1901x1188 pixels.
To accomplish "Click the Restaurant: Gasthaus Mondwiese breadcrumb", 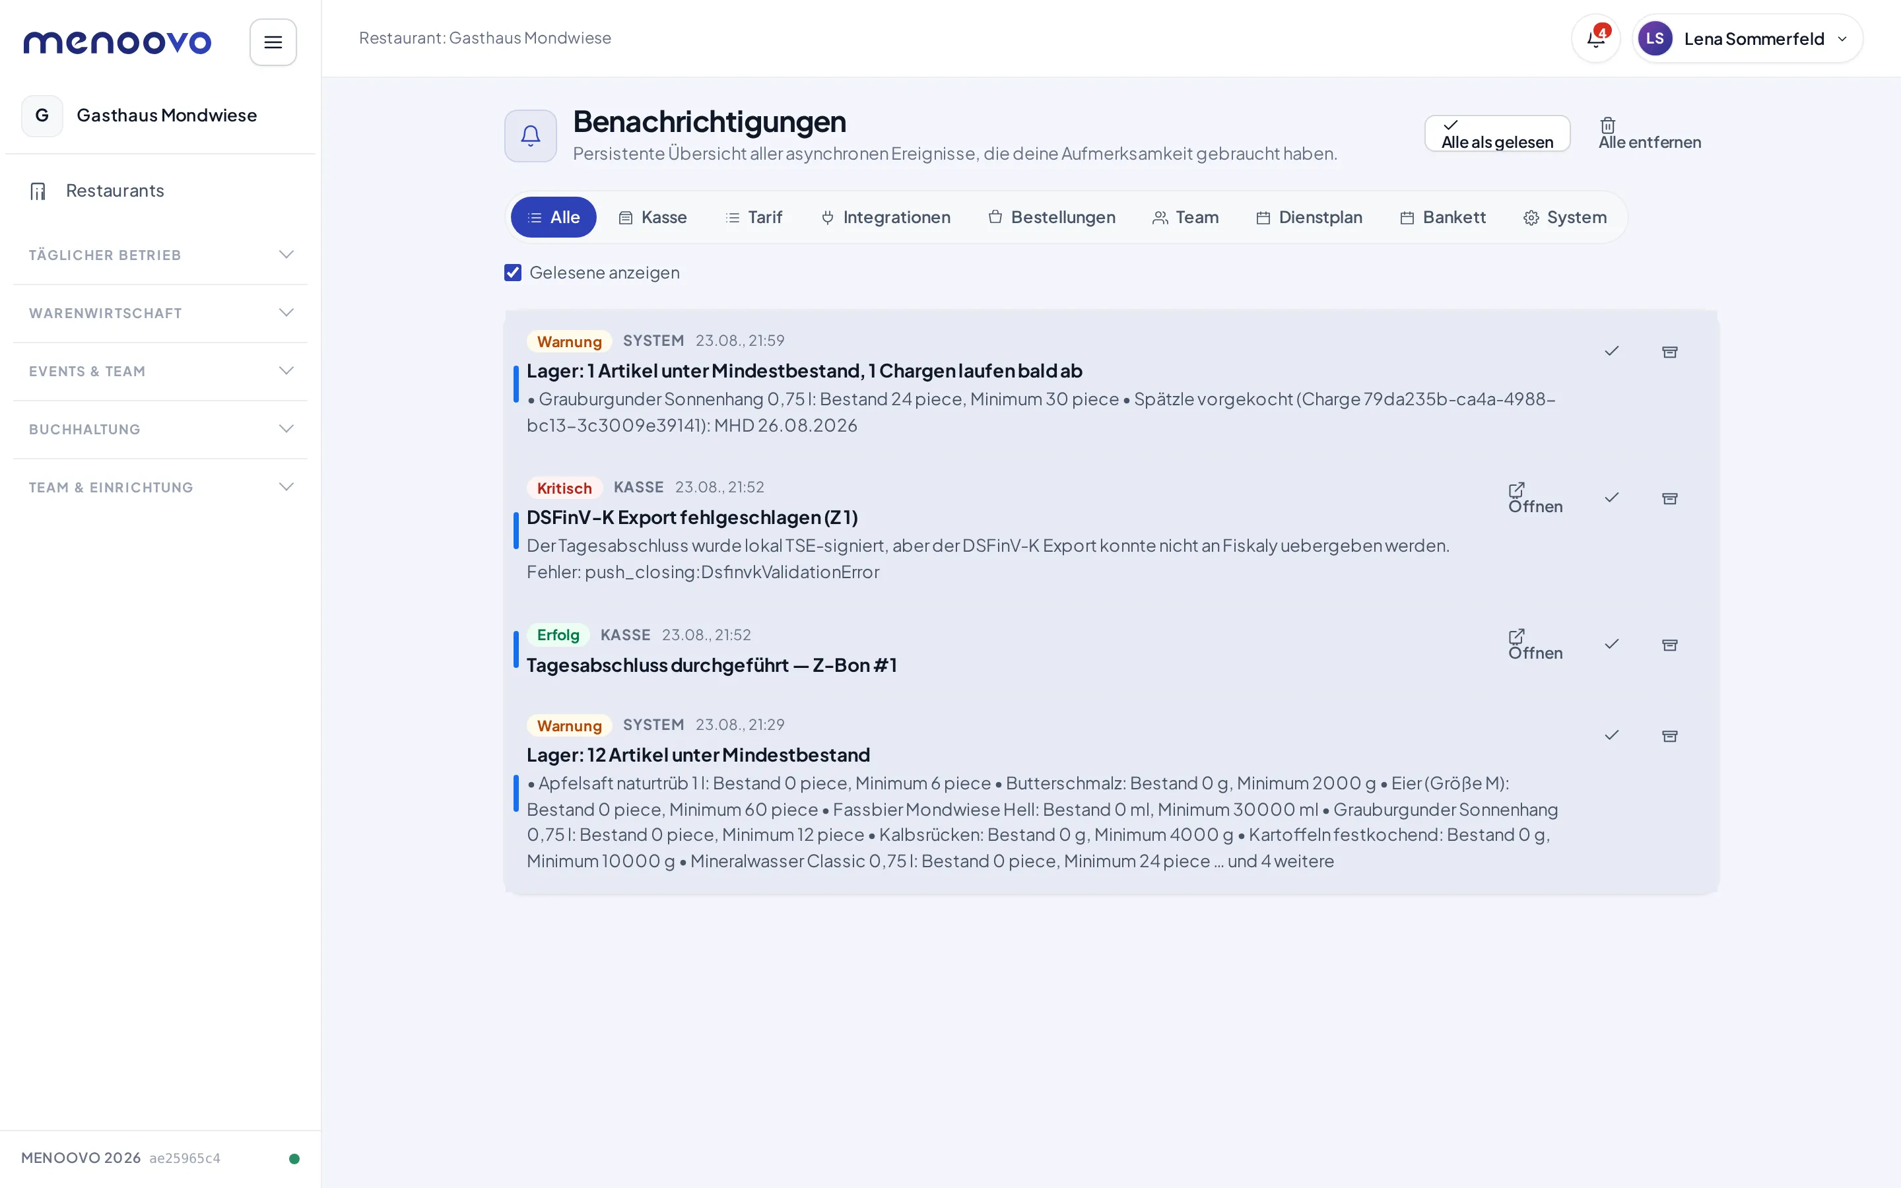I will pos(484,38).
